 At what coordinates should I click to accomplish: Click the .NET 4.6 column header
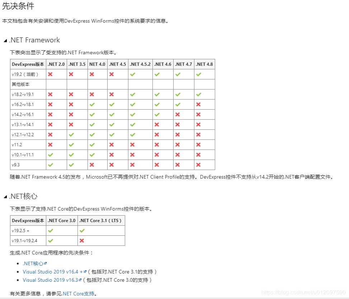(163, 64)
